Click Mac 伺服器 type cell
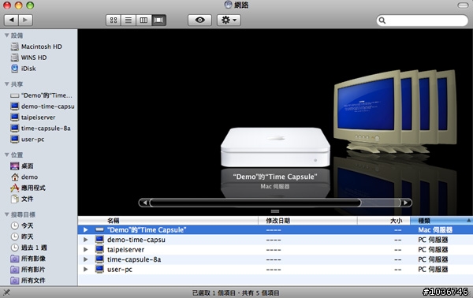This screenshot has height=298, width=473. [435, 230]
